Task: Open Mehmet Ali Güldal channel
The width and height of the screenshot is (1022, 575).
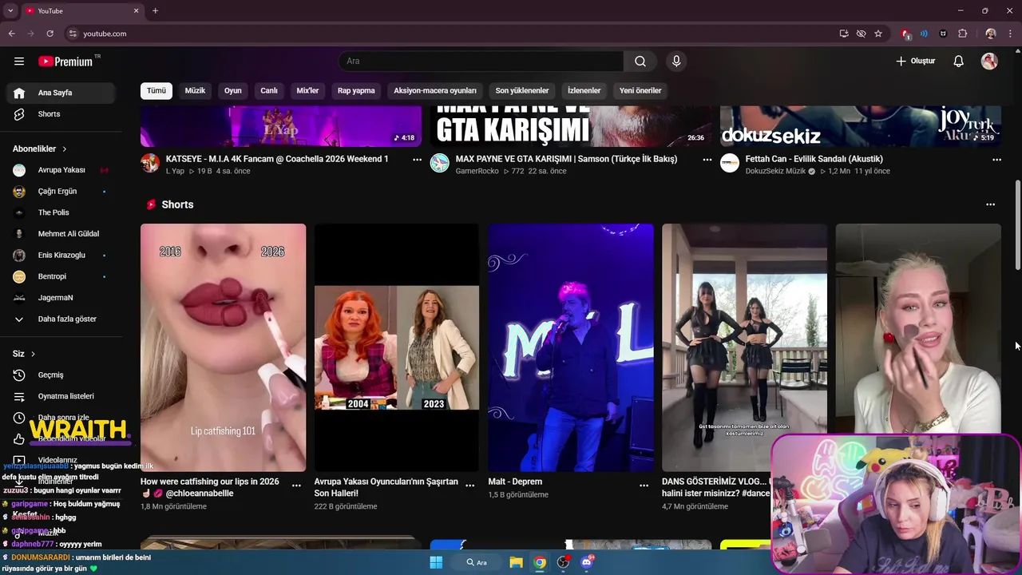Action: pyautogui.click(x=62, y=234)
